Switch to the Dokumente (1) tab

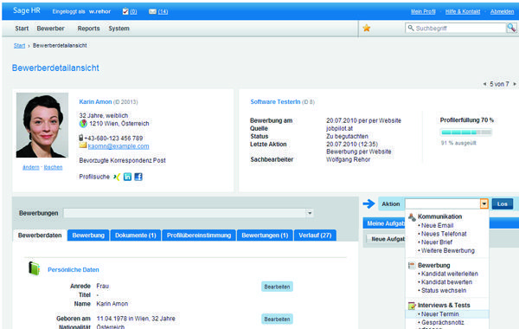136,235
